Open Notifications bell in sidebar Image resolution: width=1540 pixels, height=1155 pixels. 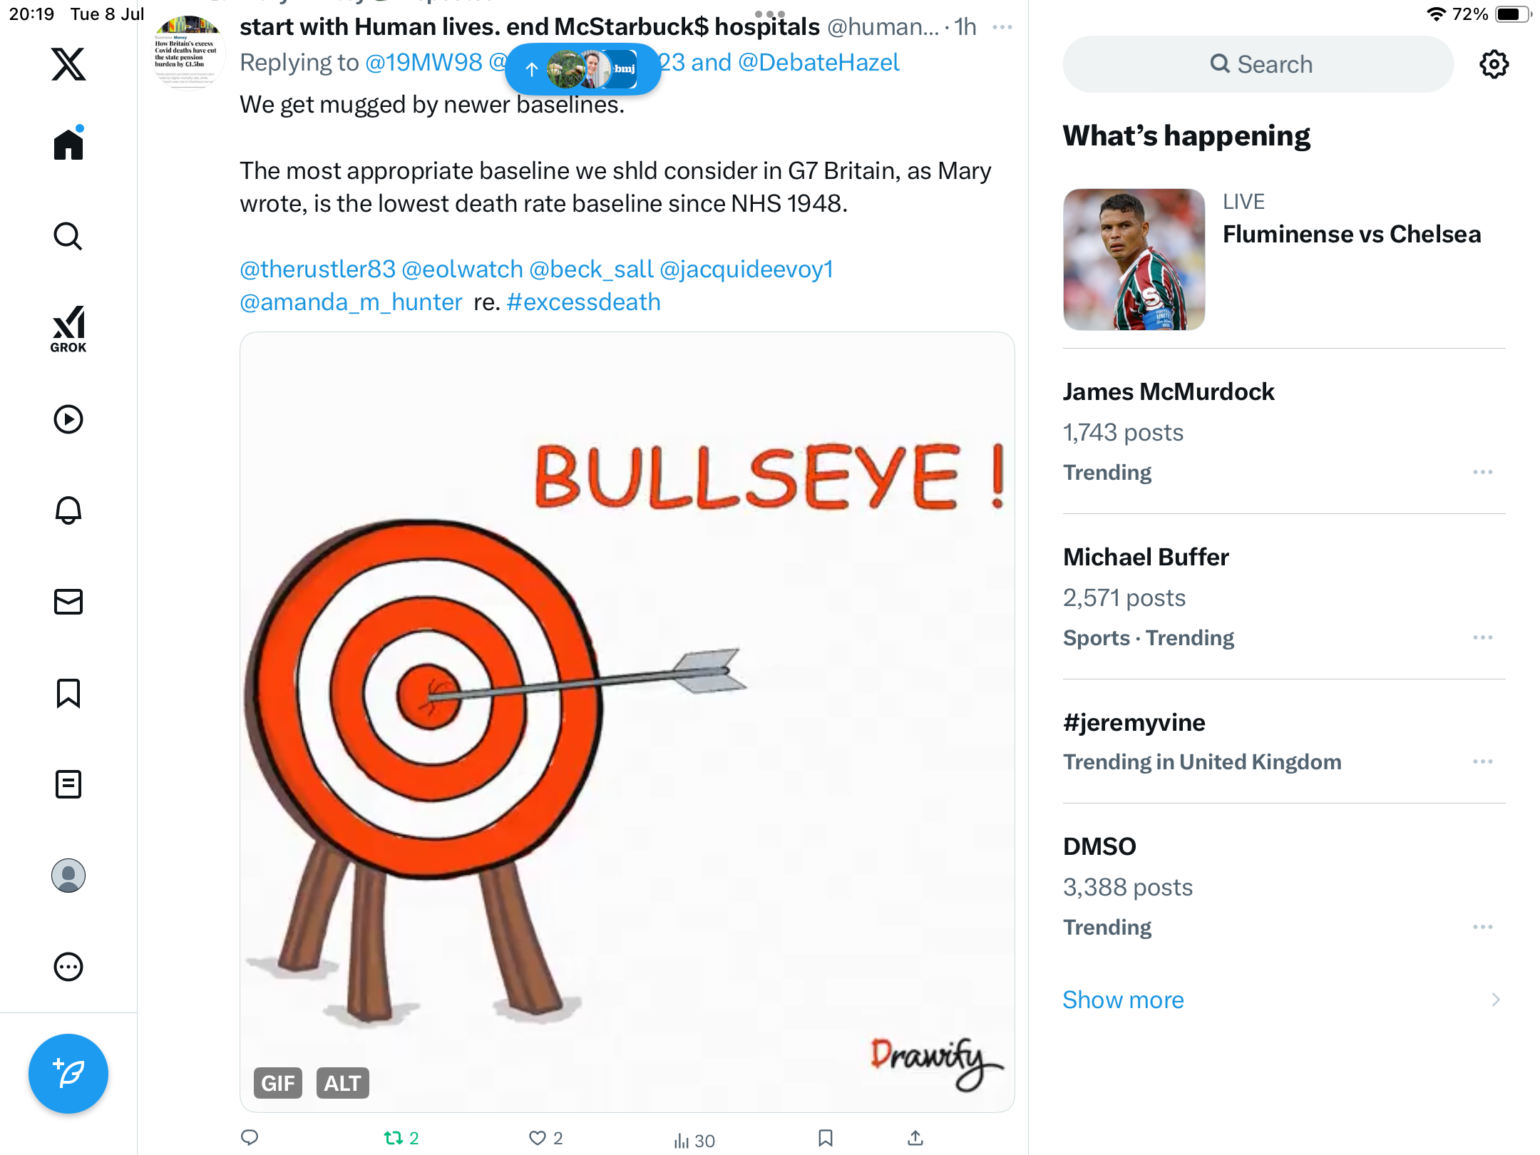pyautogui.click(x=68, y=510)
